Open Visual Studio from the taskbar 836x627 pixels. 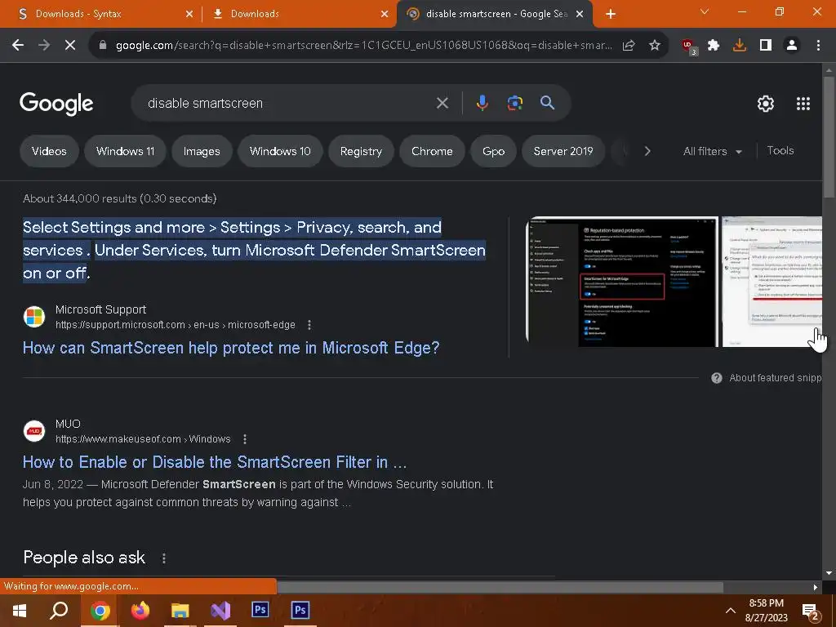[x=220, y=611]
